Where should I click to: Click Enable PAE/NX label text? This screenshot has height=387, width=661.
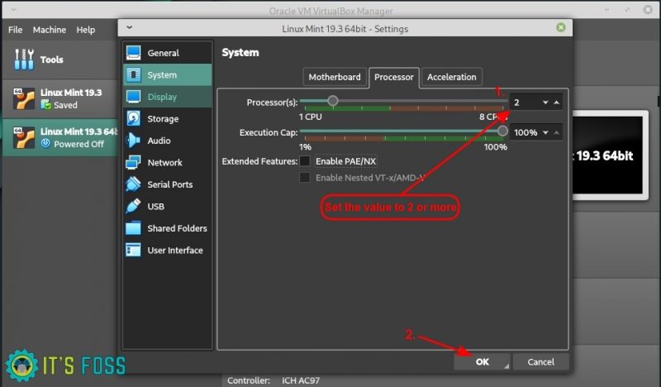tap(345, 161)
